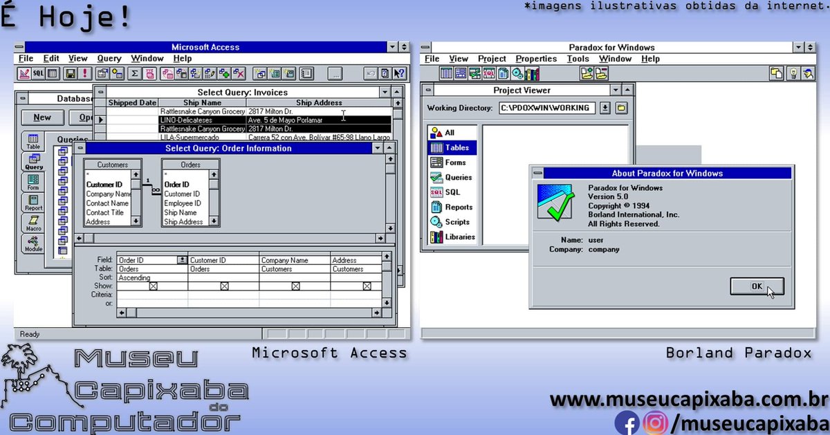Open control menu of Order Information query window
Image resolution: width=830 pixels, height=435 pixels.
(x=81, y=148)
